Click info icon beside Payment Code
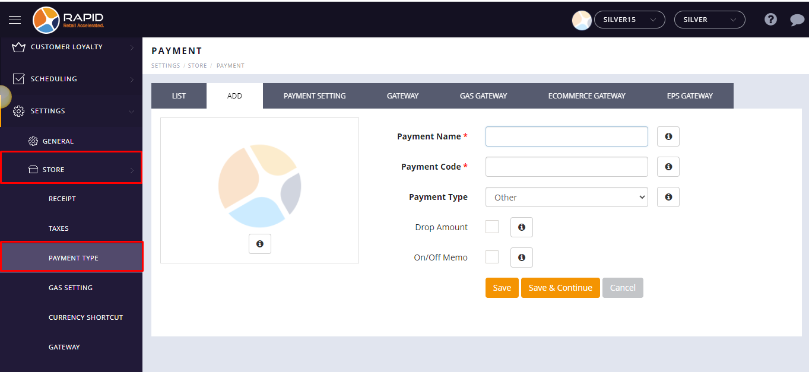Viewport: 809px width, 372px height. [x=668, y=167]
